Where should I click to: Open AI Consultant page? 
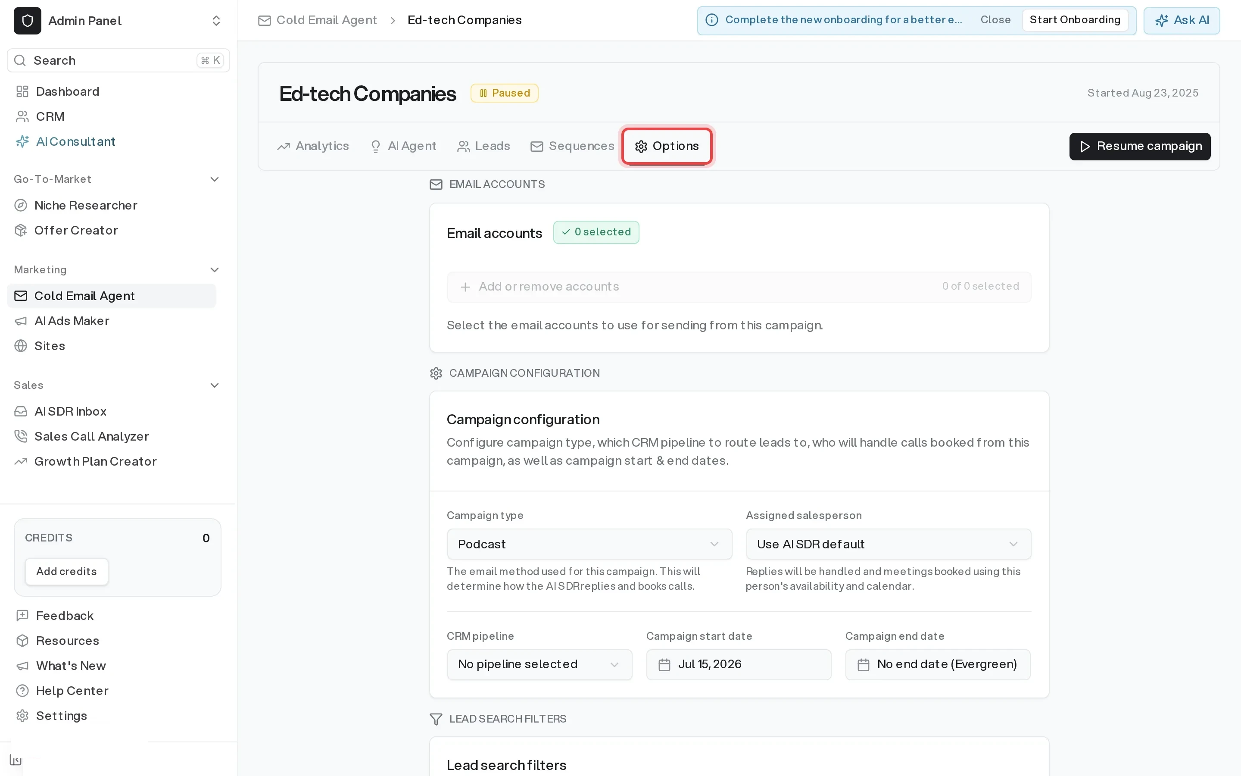point(75,142)
